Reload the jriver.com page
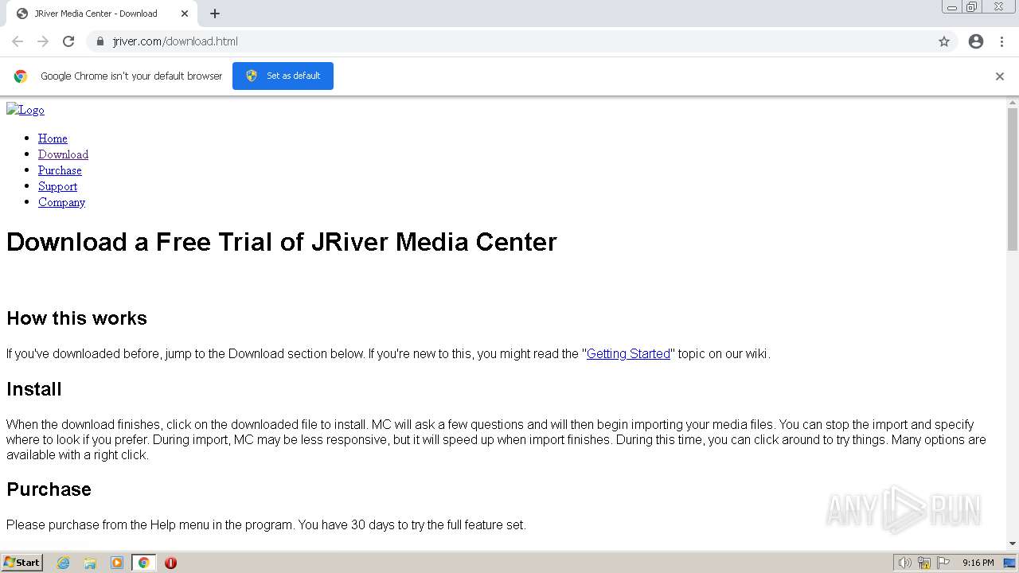 pos(68,41)
